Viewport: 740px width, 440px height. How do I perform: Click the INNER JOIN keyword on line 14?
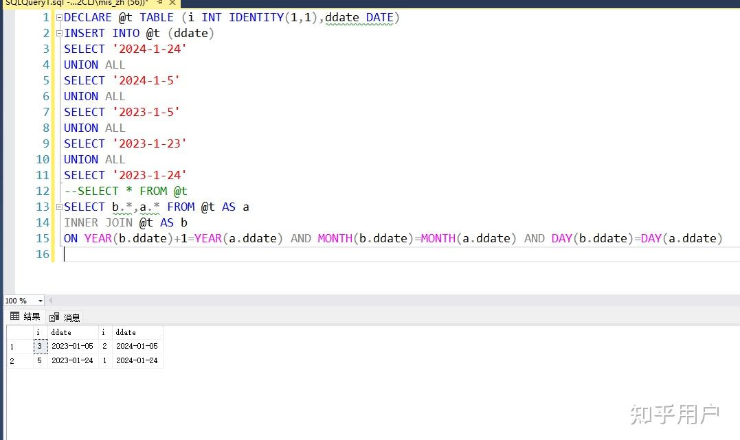[x=98, y=222]
